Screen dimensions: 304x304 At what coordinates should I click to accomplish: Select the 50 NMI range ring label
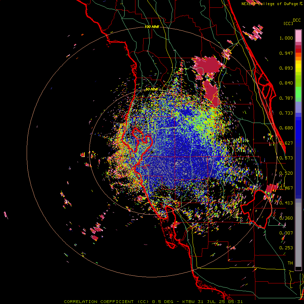152,90
